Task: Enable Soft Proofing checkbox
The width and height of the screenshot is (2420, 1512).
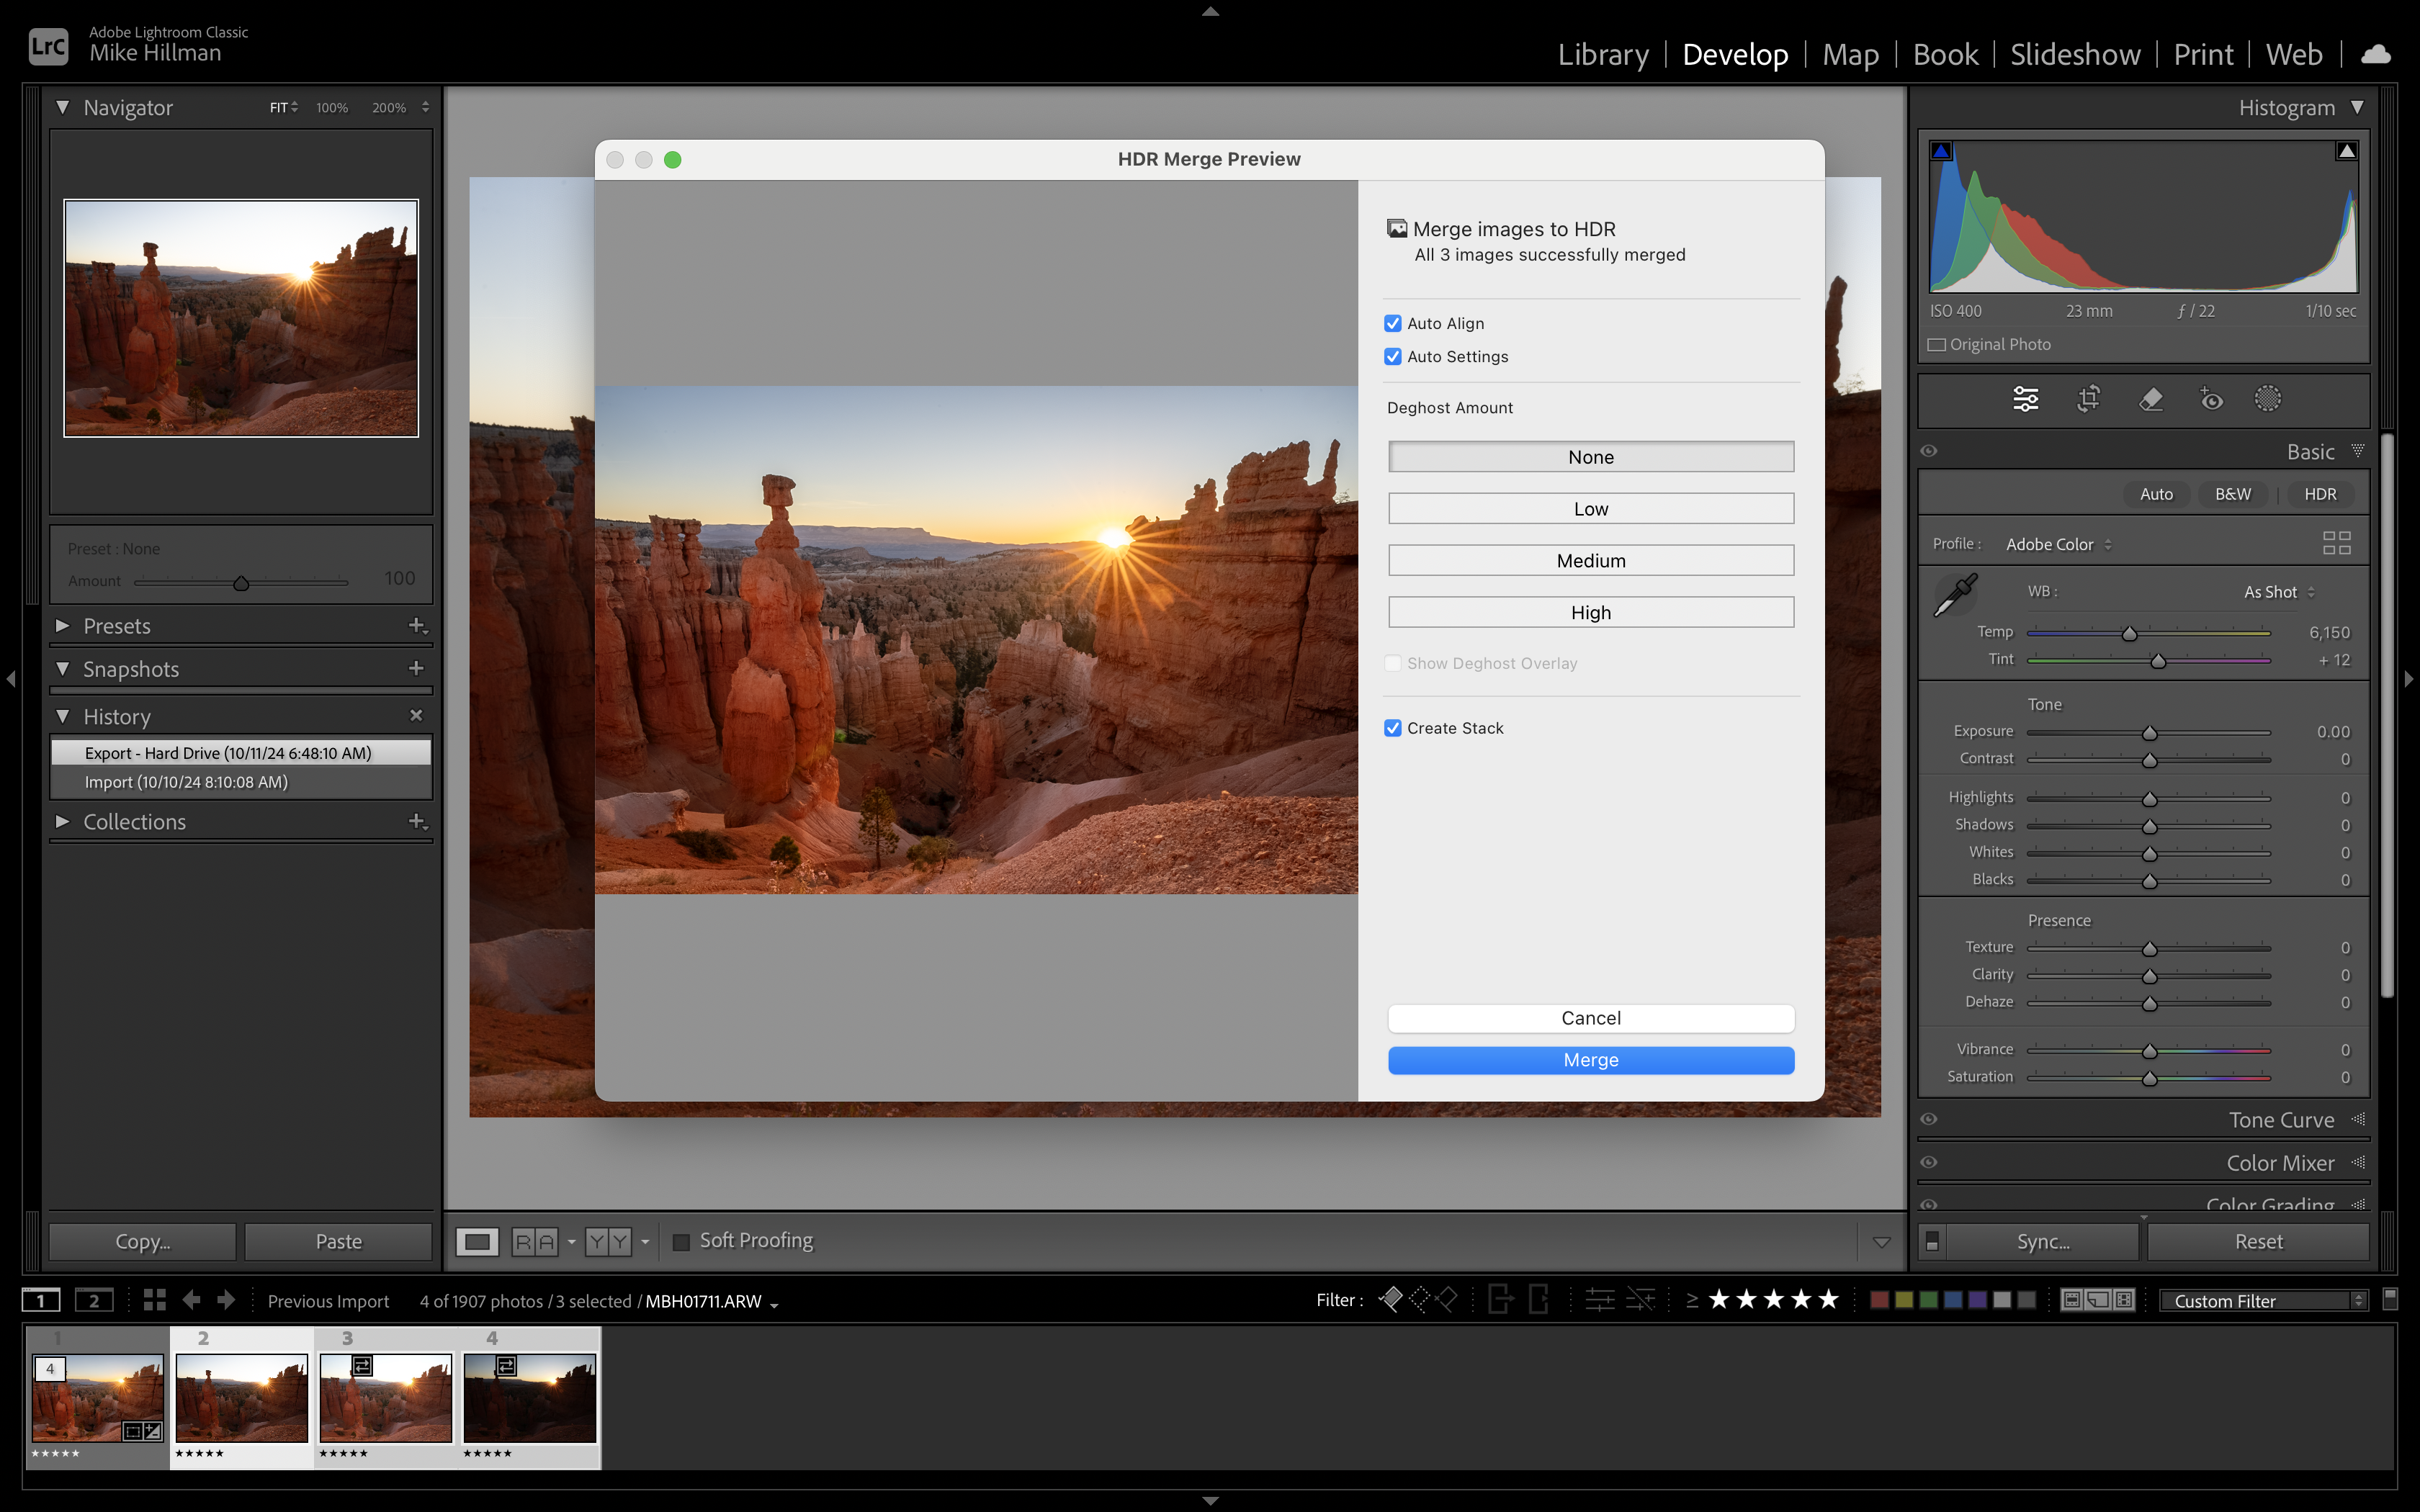Action: (x=681, y=1242)
